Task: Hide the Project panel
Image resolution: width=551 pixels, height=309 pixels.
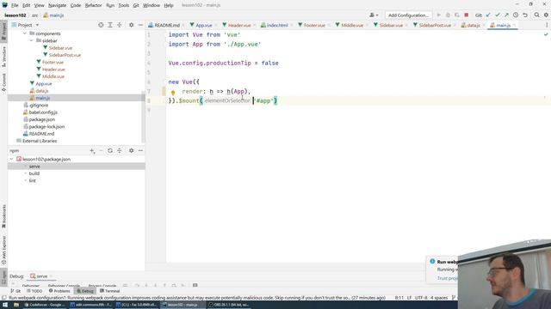Action: (140, 25)
